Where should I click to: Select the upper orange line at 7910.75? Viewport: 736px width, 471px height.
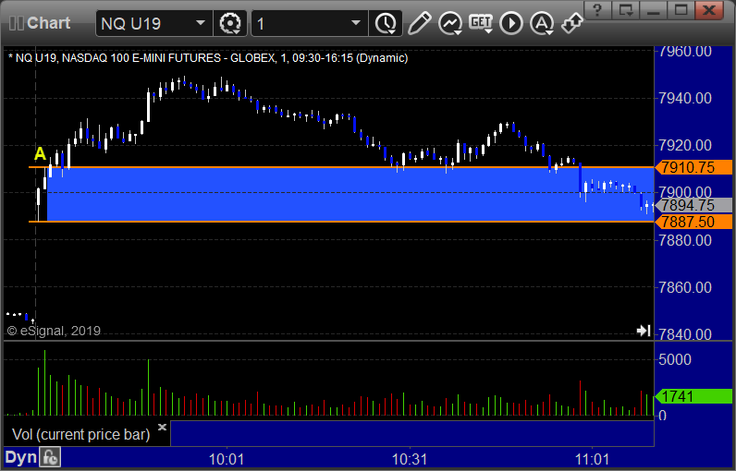pyautogui.click(x=341, y=167)
